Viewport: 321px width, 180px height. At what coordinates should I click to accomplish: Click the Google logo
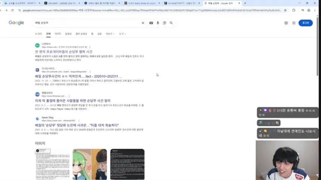pyautogui.click(x=16, y=23)
